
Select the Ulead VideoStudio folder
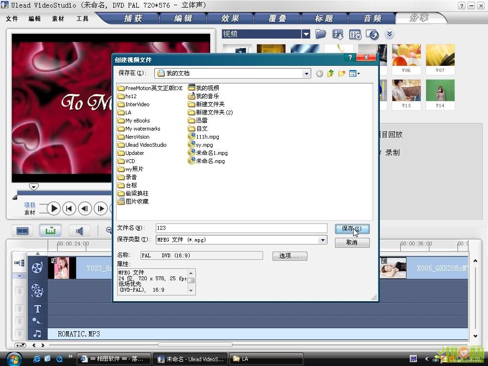pos(142,145)
